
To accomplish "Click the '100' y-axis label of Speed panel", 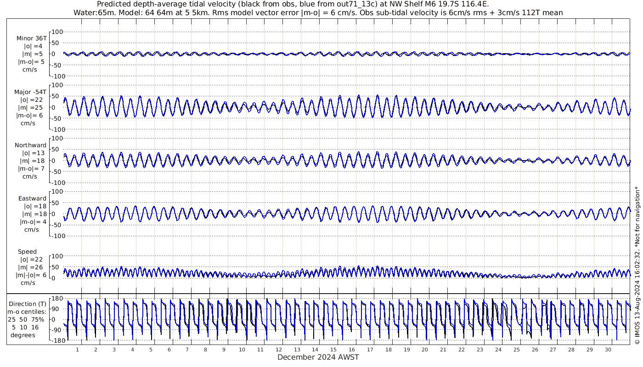I will tap(57, 256).
